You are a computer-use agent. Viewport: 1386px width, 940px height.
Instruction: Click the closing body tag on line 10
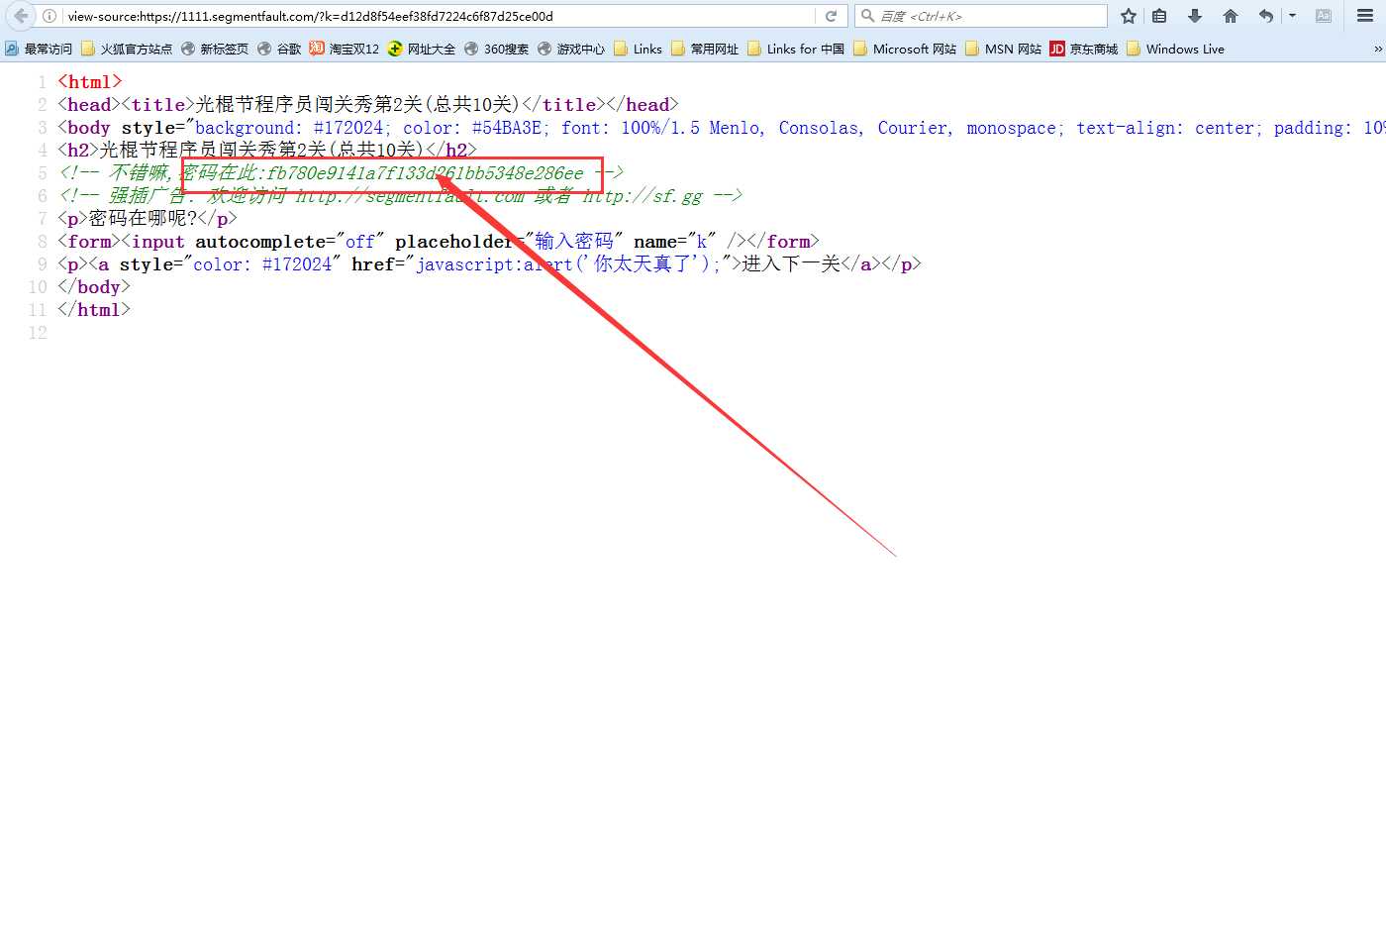(x=94, y=287)
